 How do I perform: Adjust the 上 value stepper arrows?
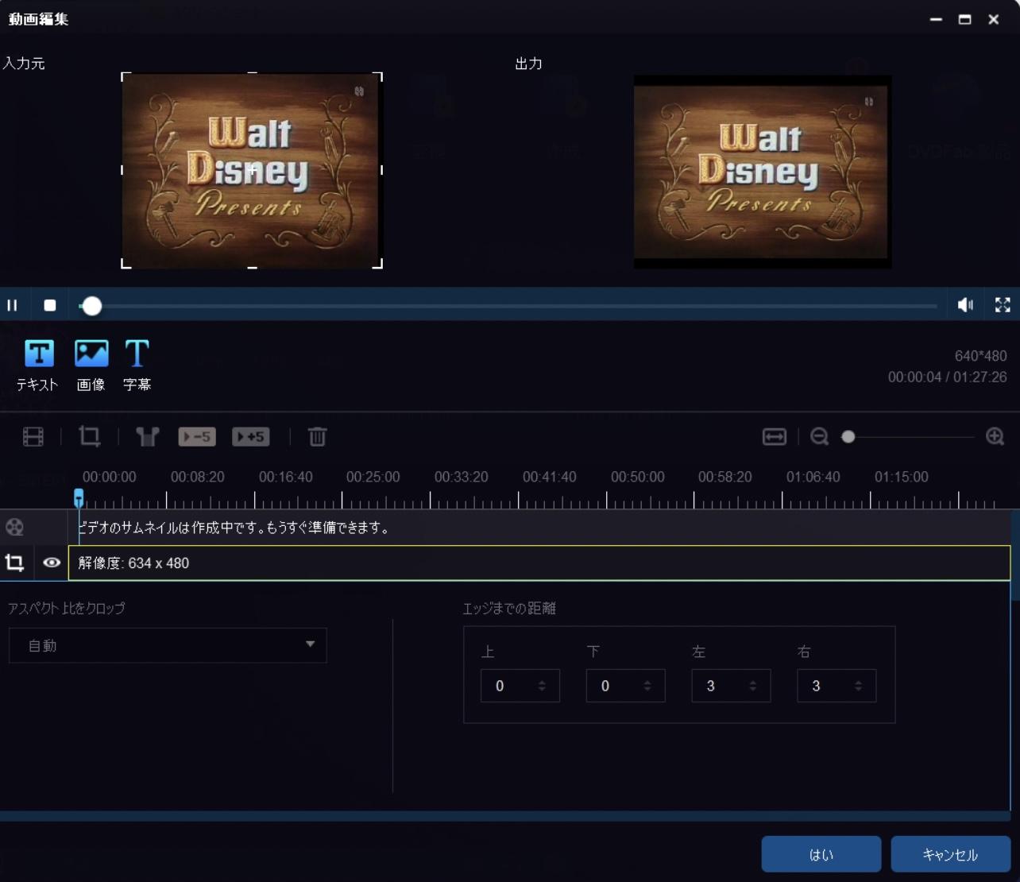point(542,686)
